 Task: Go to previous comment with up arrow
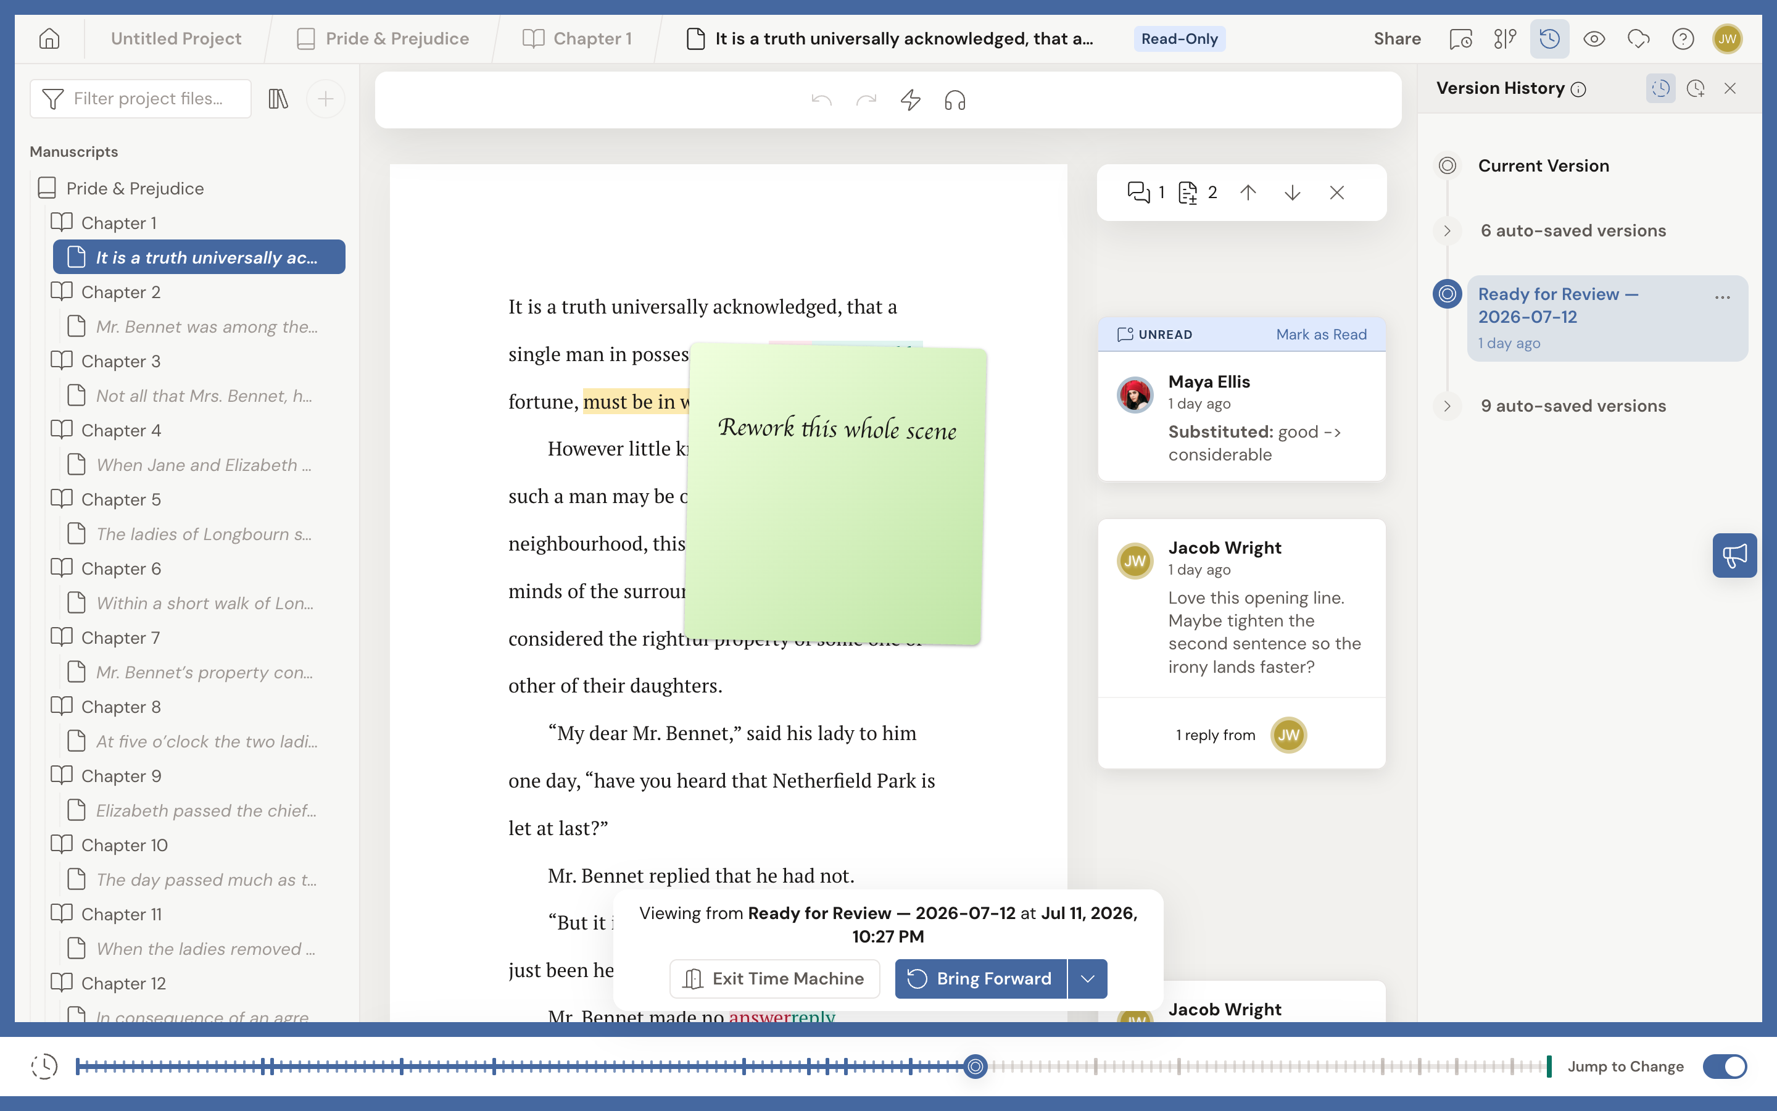point(1248,193)
